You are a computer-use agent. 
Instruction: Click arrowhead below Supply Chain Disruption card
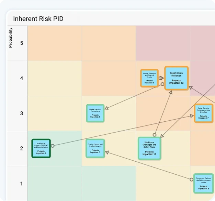pos(170,92)
